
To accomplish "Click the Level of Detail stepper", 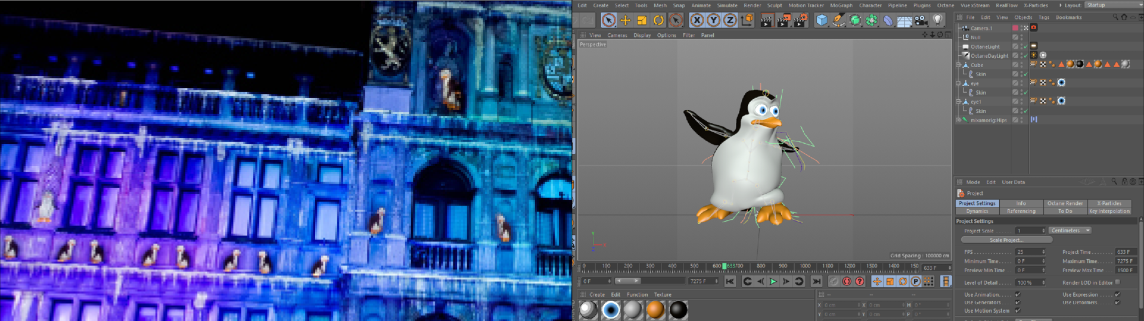I will pyautogui.click(x=1043, y=283).
